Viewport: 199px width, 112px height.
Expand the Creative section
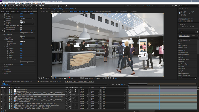click(3, 66)
